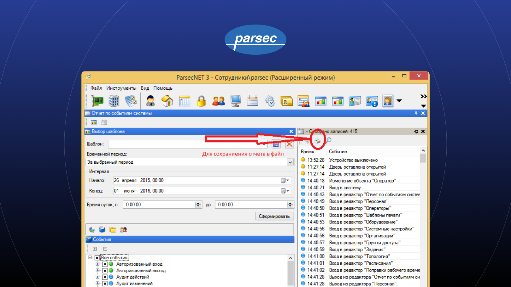This screenshot has height=287, width=511.
Task: Click the lock security icon
Action: (x=201, y=101)
